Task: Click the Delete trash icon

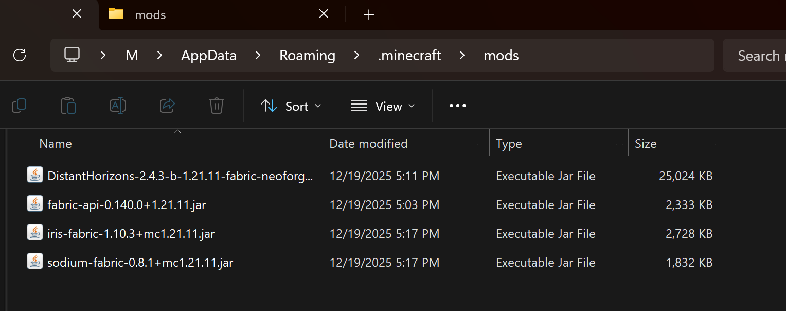Action: tap(216, 106)
